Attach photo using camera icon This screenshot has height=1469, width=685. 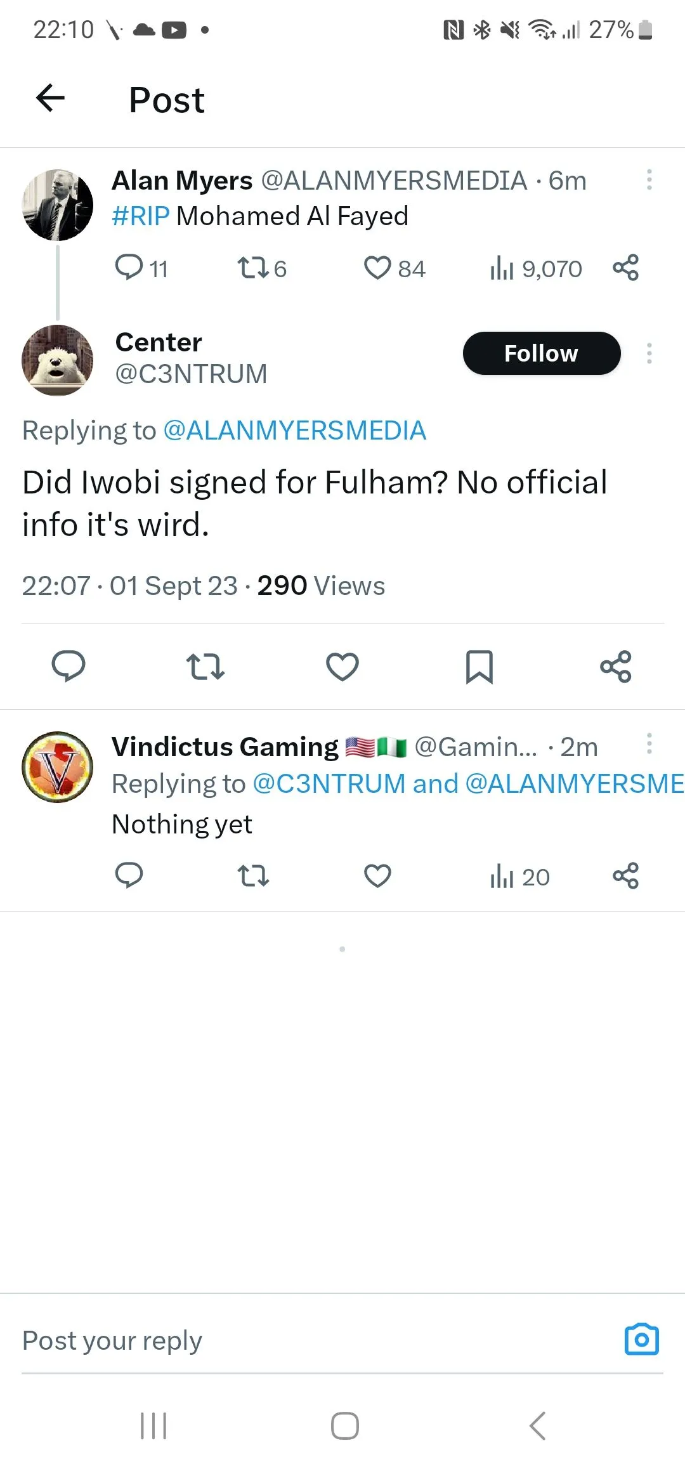pyautogui.click(x=641, y=1340)
